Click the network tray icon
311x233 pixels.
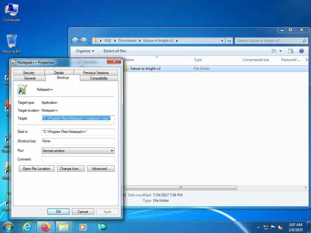[265, 227]
